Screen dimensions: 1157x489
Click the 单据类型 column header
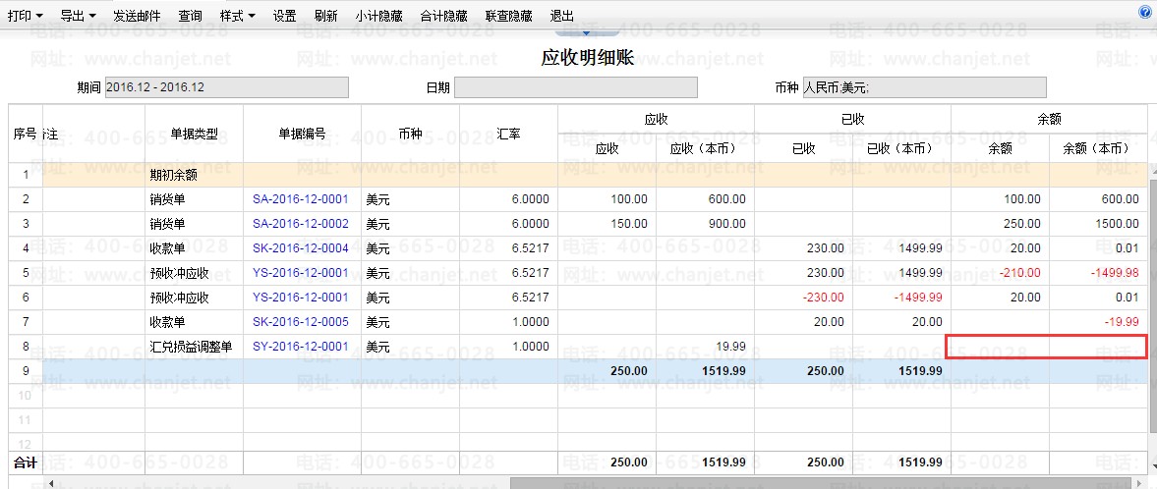[x=194, y=134]
